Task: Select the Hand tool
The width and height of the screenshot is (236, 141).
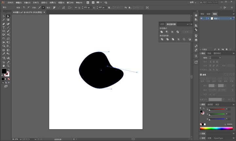Action: (x=4, y=66)
